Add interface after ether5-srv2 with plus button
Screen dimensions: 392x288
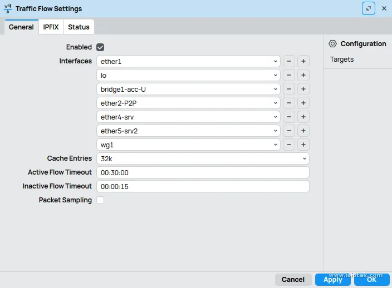tap(303, 131)
